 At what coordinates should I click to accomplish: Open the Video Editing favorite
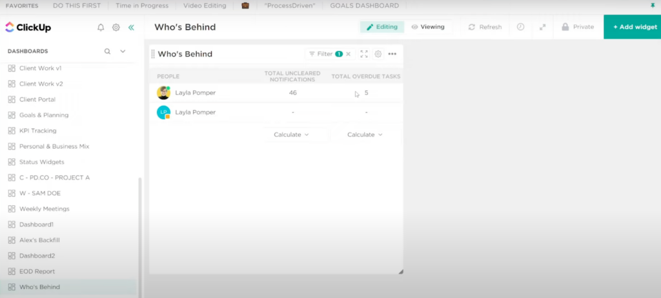pos(205,5)
